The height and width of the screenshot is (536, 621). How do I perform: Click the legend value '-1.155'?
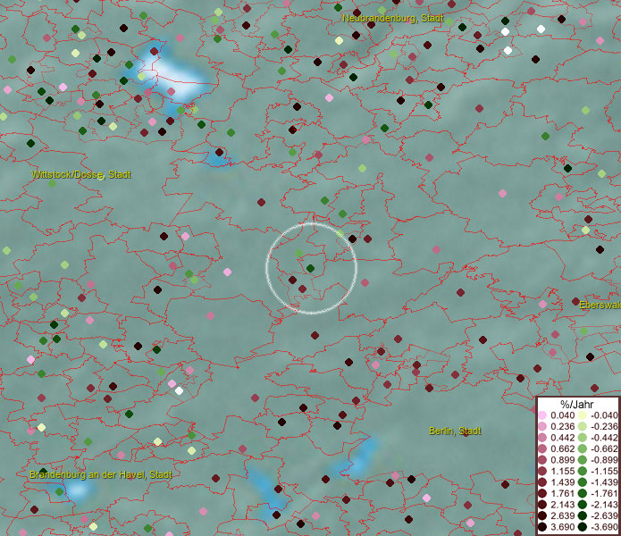pos(604,471)
